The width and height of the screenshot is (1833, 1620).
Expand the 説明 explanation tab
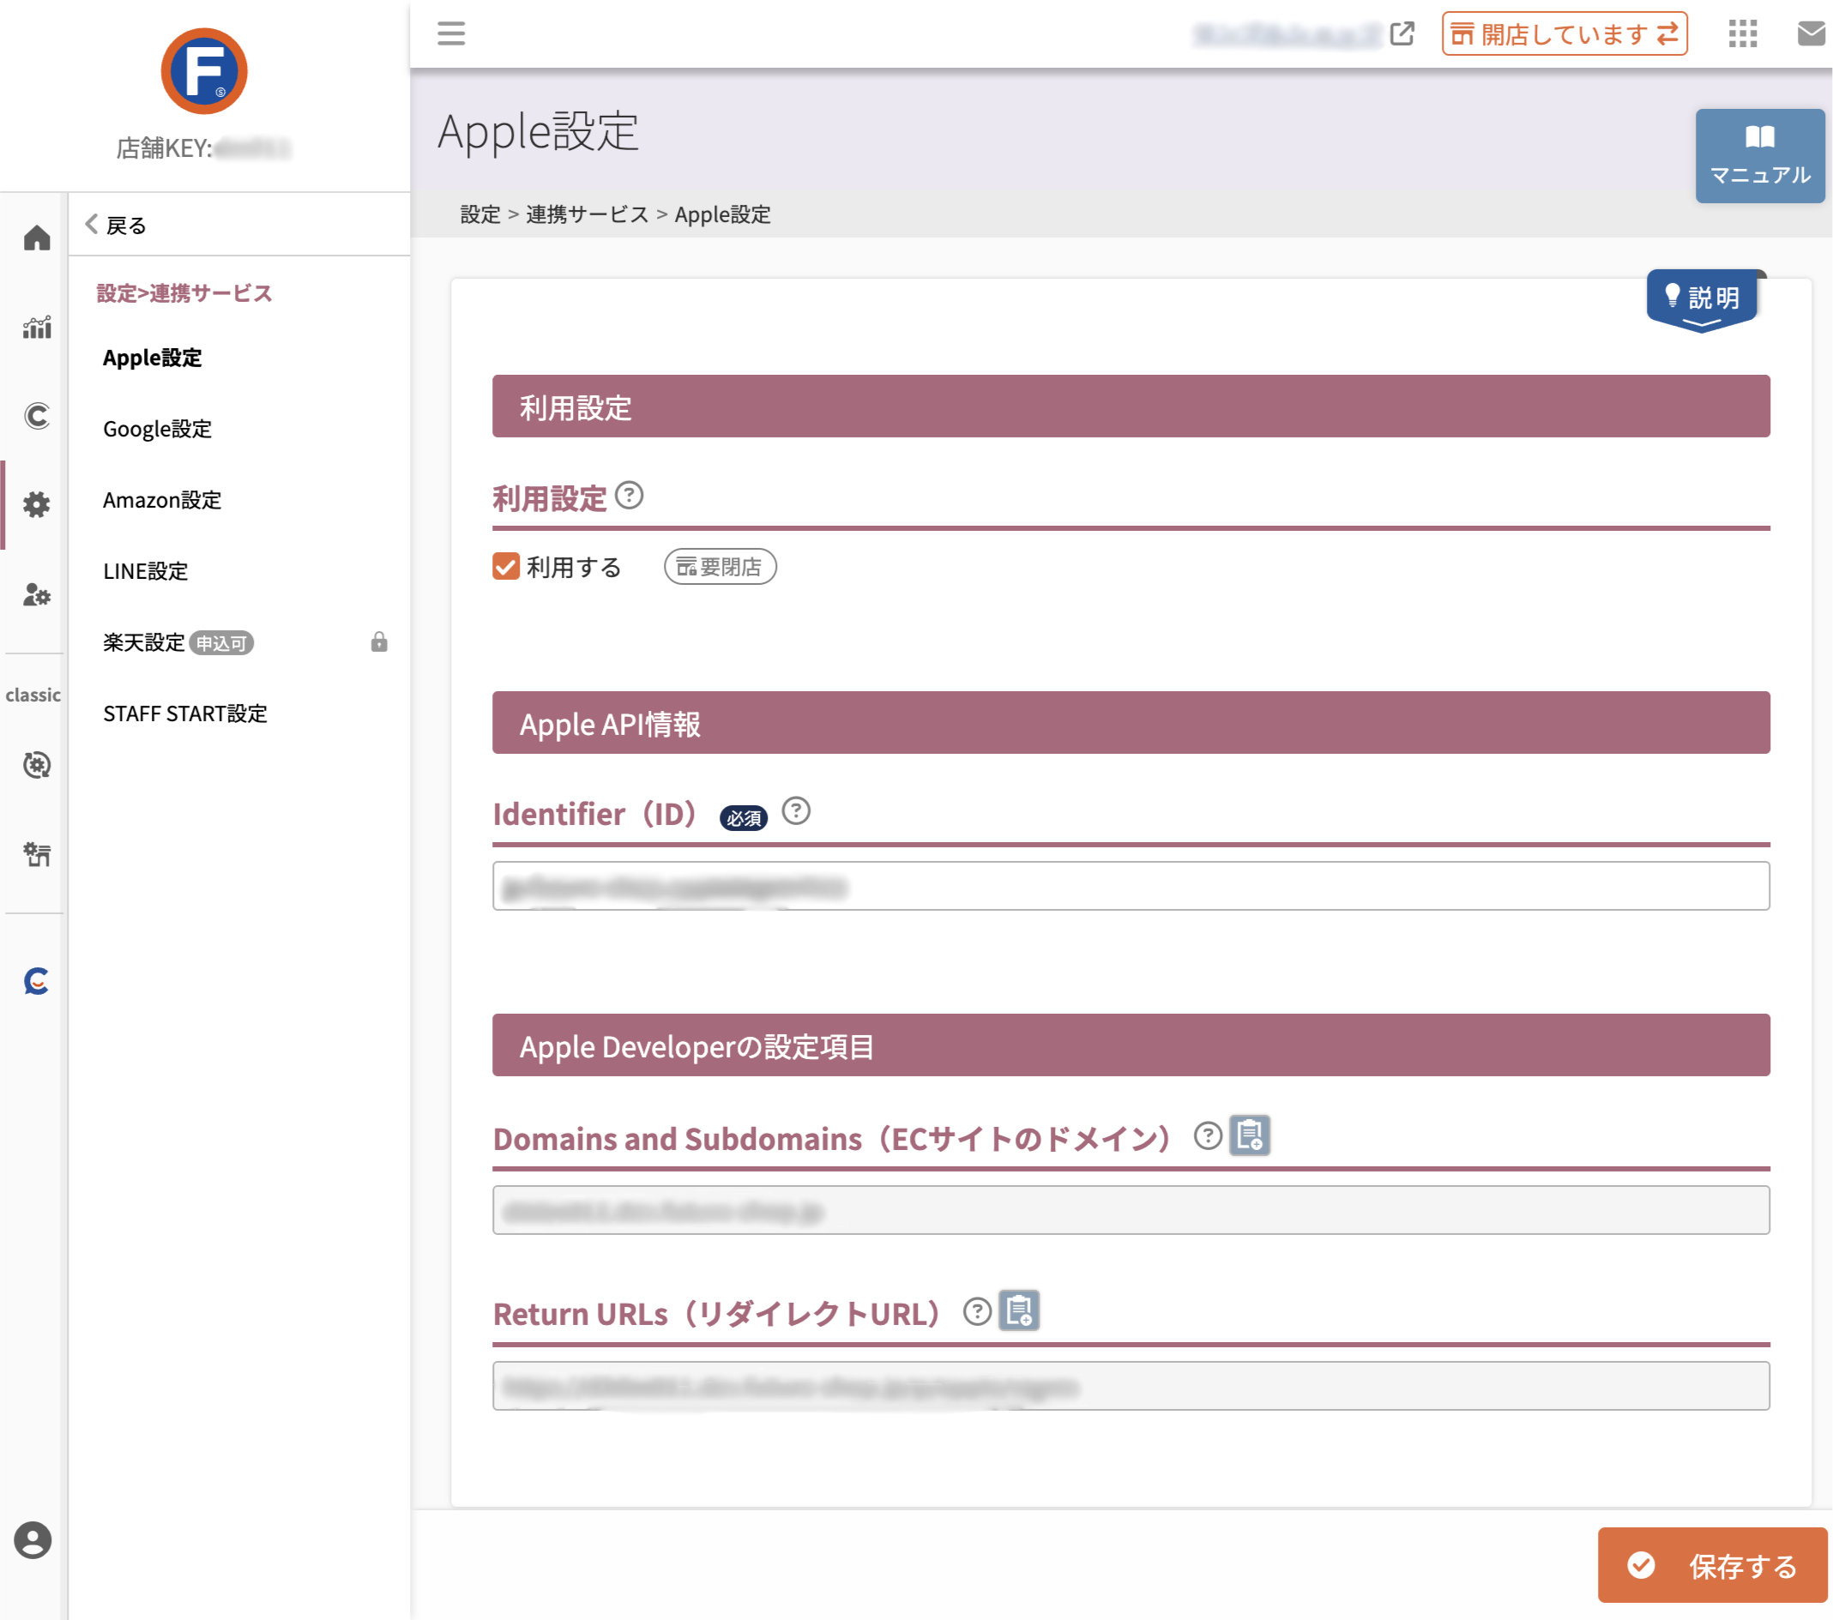pyautogui.click(x=1703, y=300)
